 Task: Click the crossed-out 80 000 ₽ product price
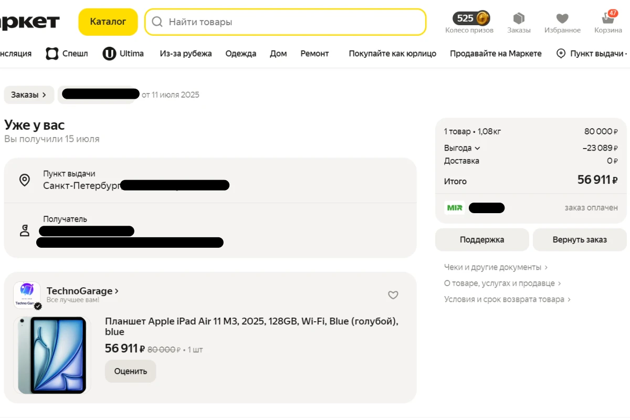pos(164,350)
